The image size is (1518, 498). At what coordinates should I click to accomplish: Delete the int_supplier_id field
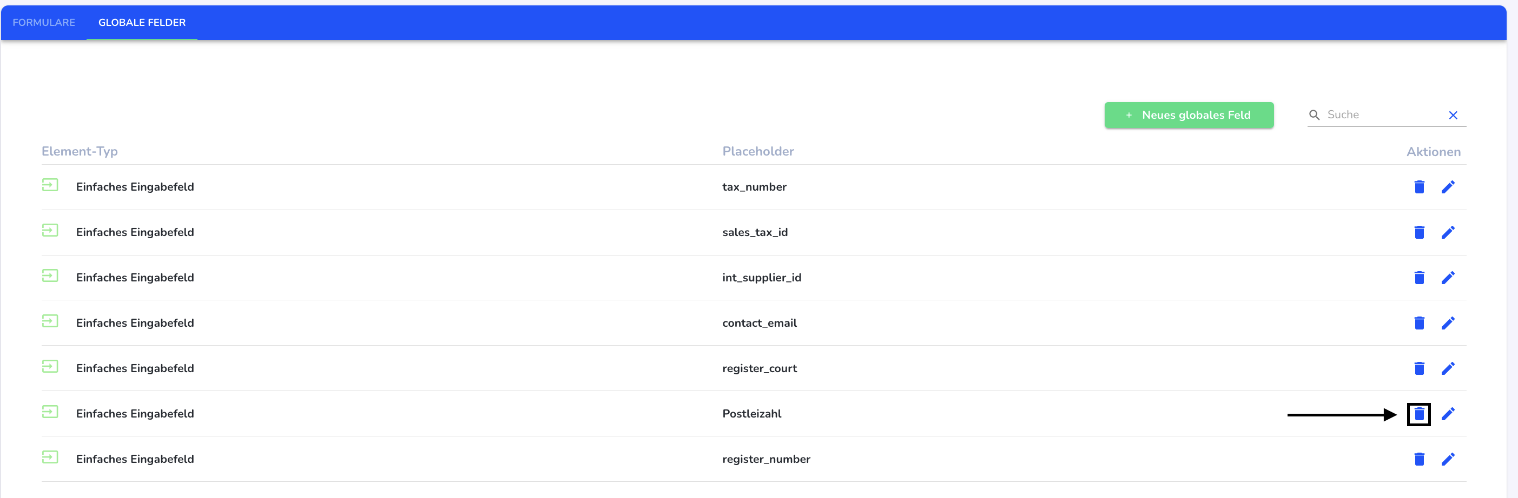click(1419, 277)
